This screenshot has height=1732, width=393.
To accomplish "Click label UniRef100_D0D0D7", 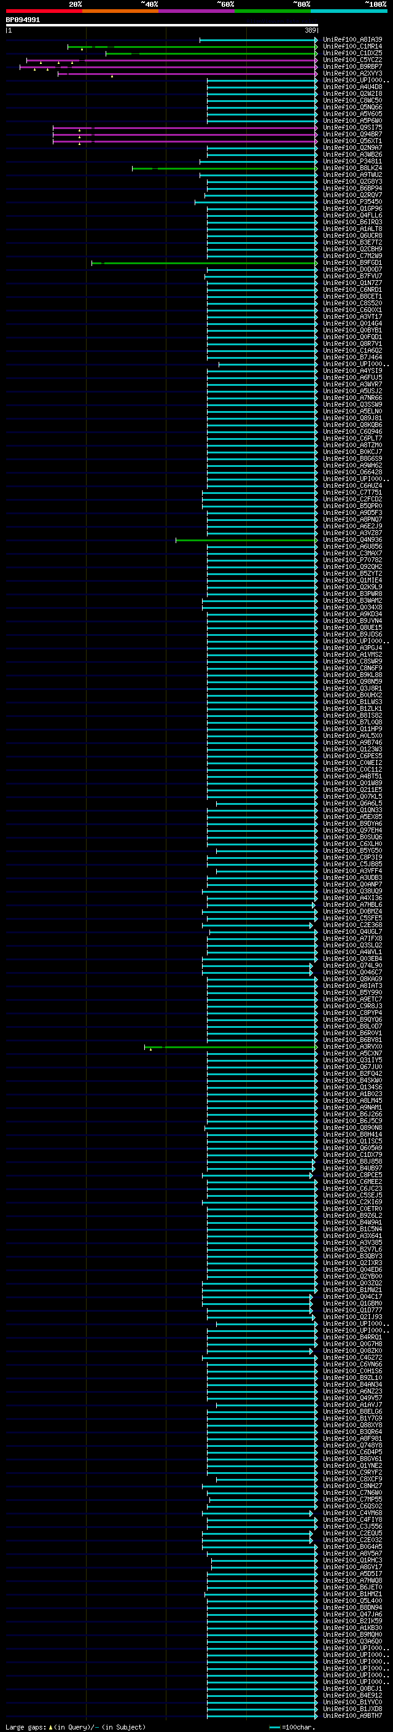I will (352, 270).
